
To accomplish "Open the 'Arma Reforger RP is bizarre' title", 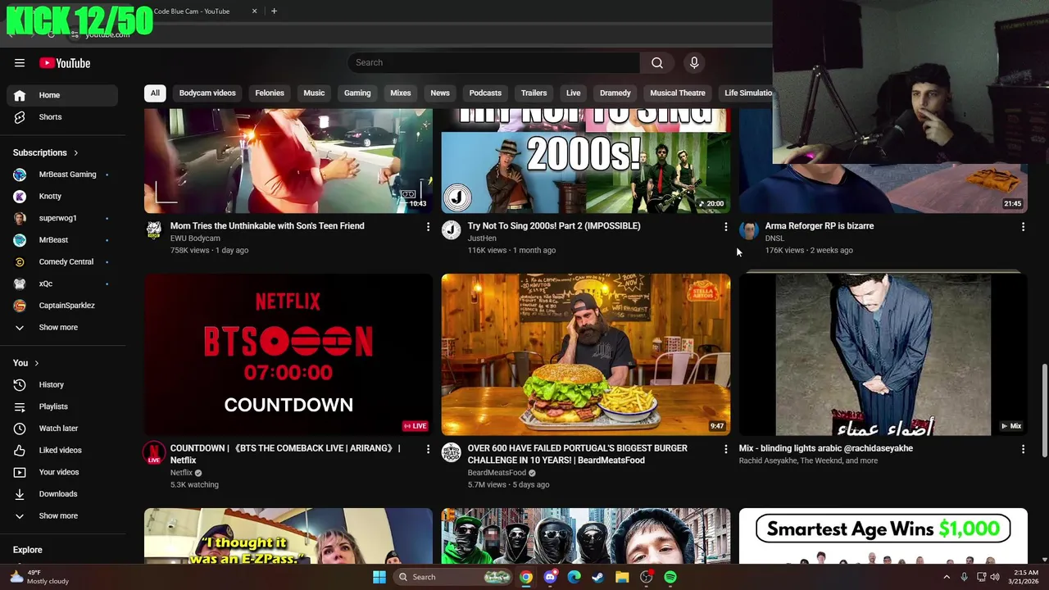I will [820, 226].
